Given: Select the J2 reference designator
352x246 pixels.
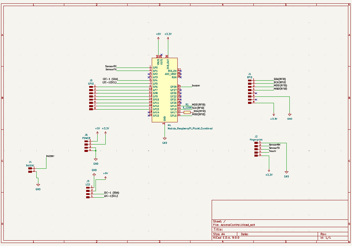Looking at the screenshot, I should point(256,136).
